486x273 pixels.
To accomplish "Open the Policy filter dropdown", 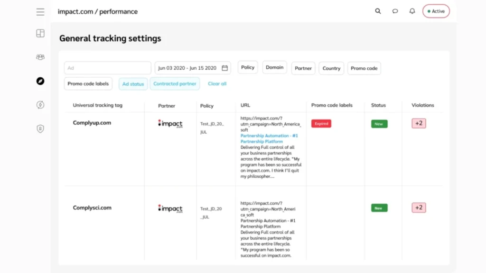I will (x=247, y=67).
